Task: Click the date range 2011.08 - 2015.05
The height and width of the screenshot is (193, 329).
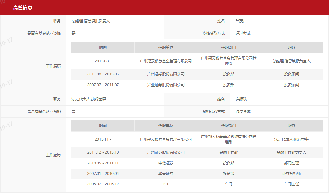Action: pyautogui.click(x=103, y=74)
